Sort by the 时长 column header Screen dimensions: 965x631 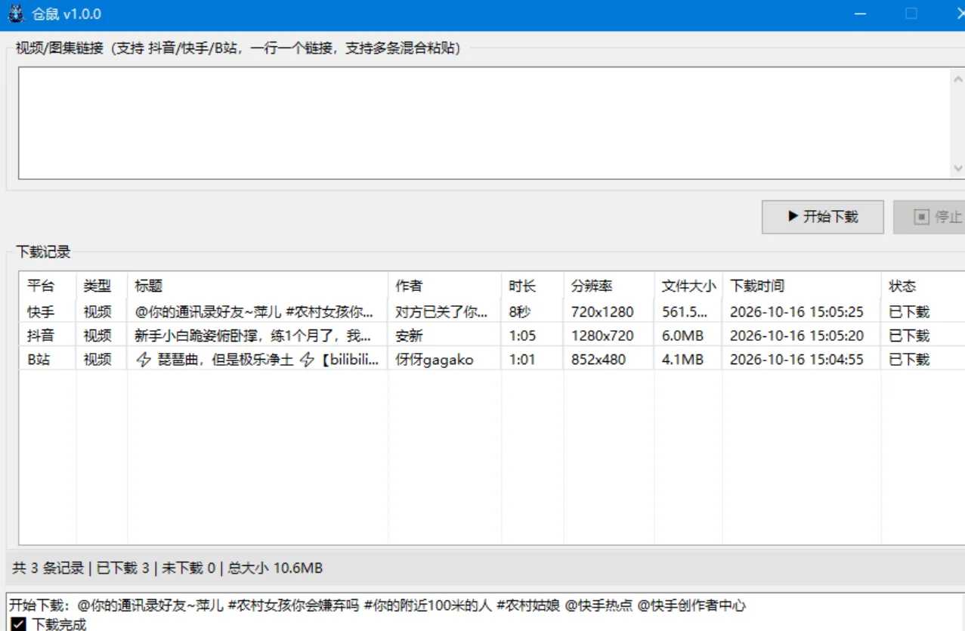pos(532,286)
